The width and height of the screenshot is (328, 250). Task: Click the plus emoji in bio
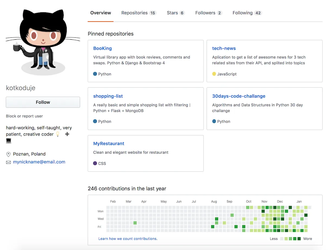click(67, 134)
